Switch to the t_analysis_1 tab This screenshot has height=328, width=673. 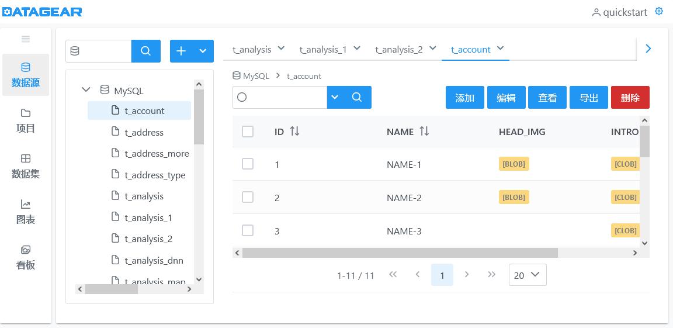point(329,49)
